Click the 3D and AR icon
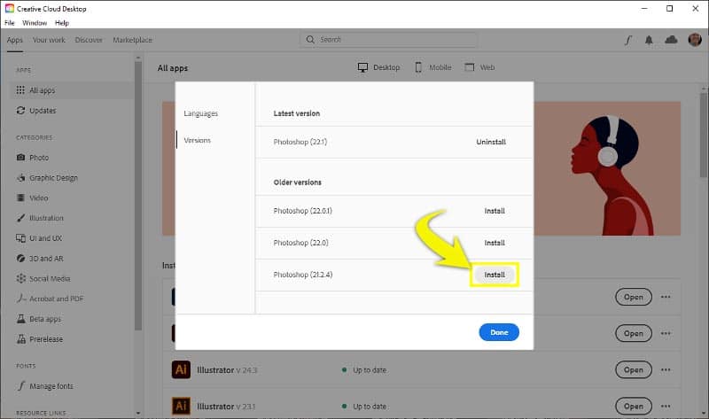This screenshot has height=419, width=709. tap(20, 259)
